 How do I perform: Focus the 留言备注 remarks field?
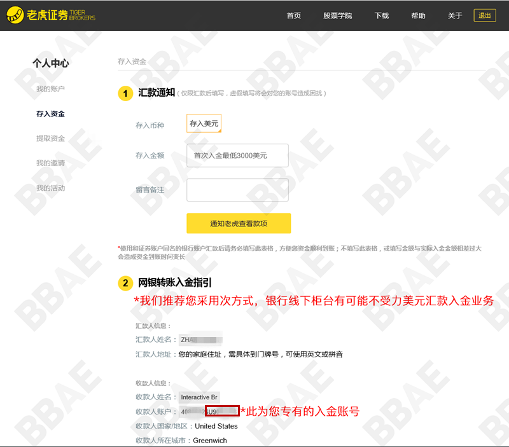click(x=237, y=189)
